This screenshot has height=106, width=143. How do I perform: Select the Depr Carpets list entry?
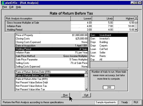pyautogui.click(x=109, y=46)
